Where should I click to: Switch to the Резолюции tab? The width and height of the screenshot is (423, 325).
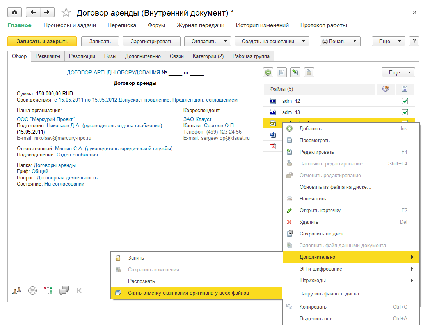[x=82, y=56]
